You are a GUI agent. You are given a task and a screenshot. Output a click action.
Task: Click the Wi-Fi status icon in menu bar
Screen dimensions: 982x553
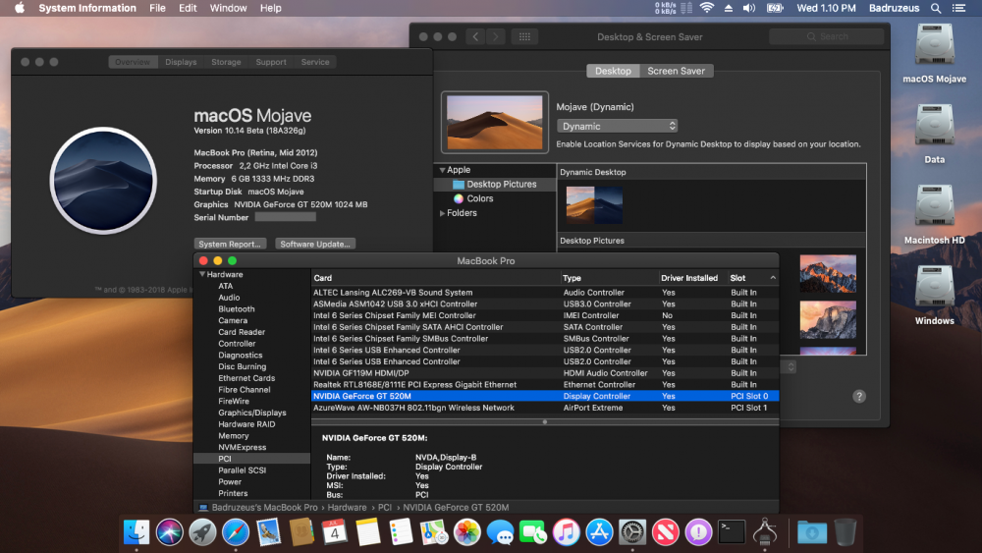tap(706, 8)
